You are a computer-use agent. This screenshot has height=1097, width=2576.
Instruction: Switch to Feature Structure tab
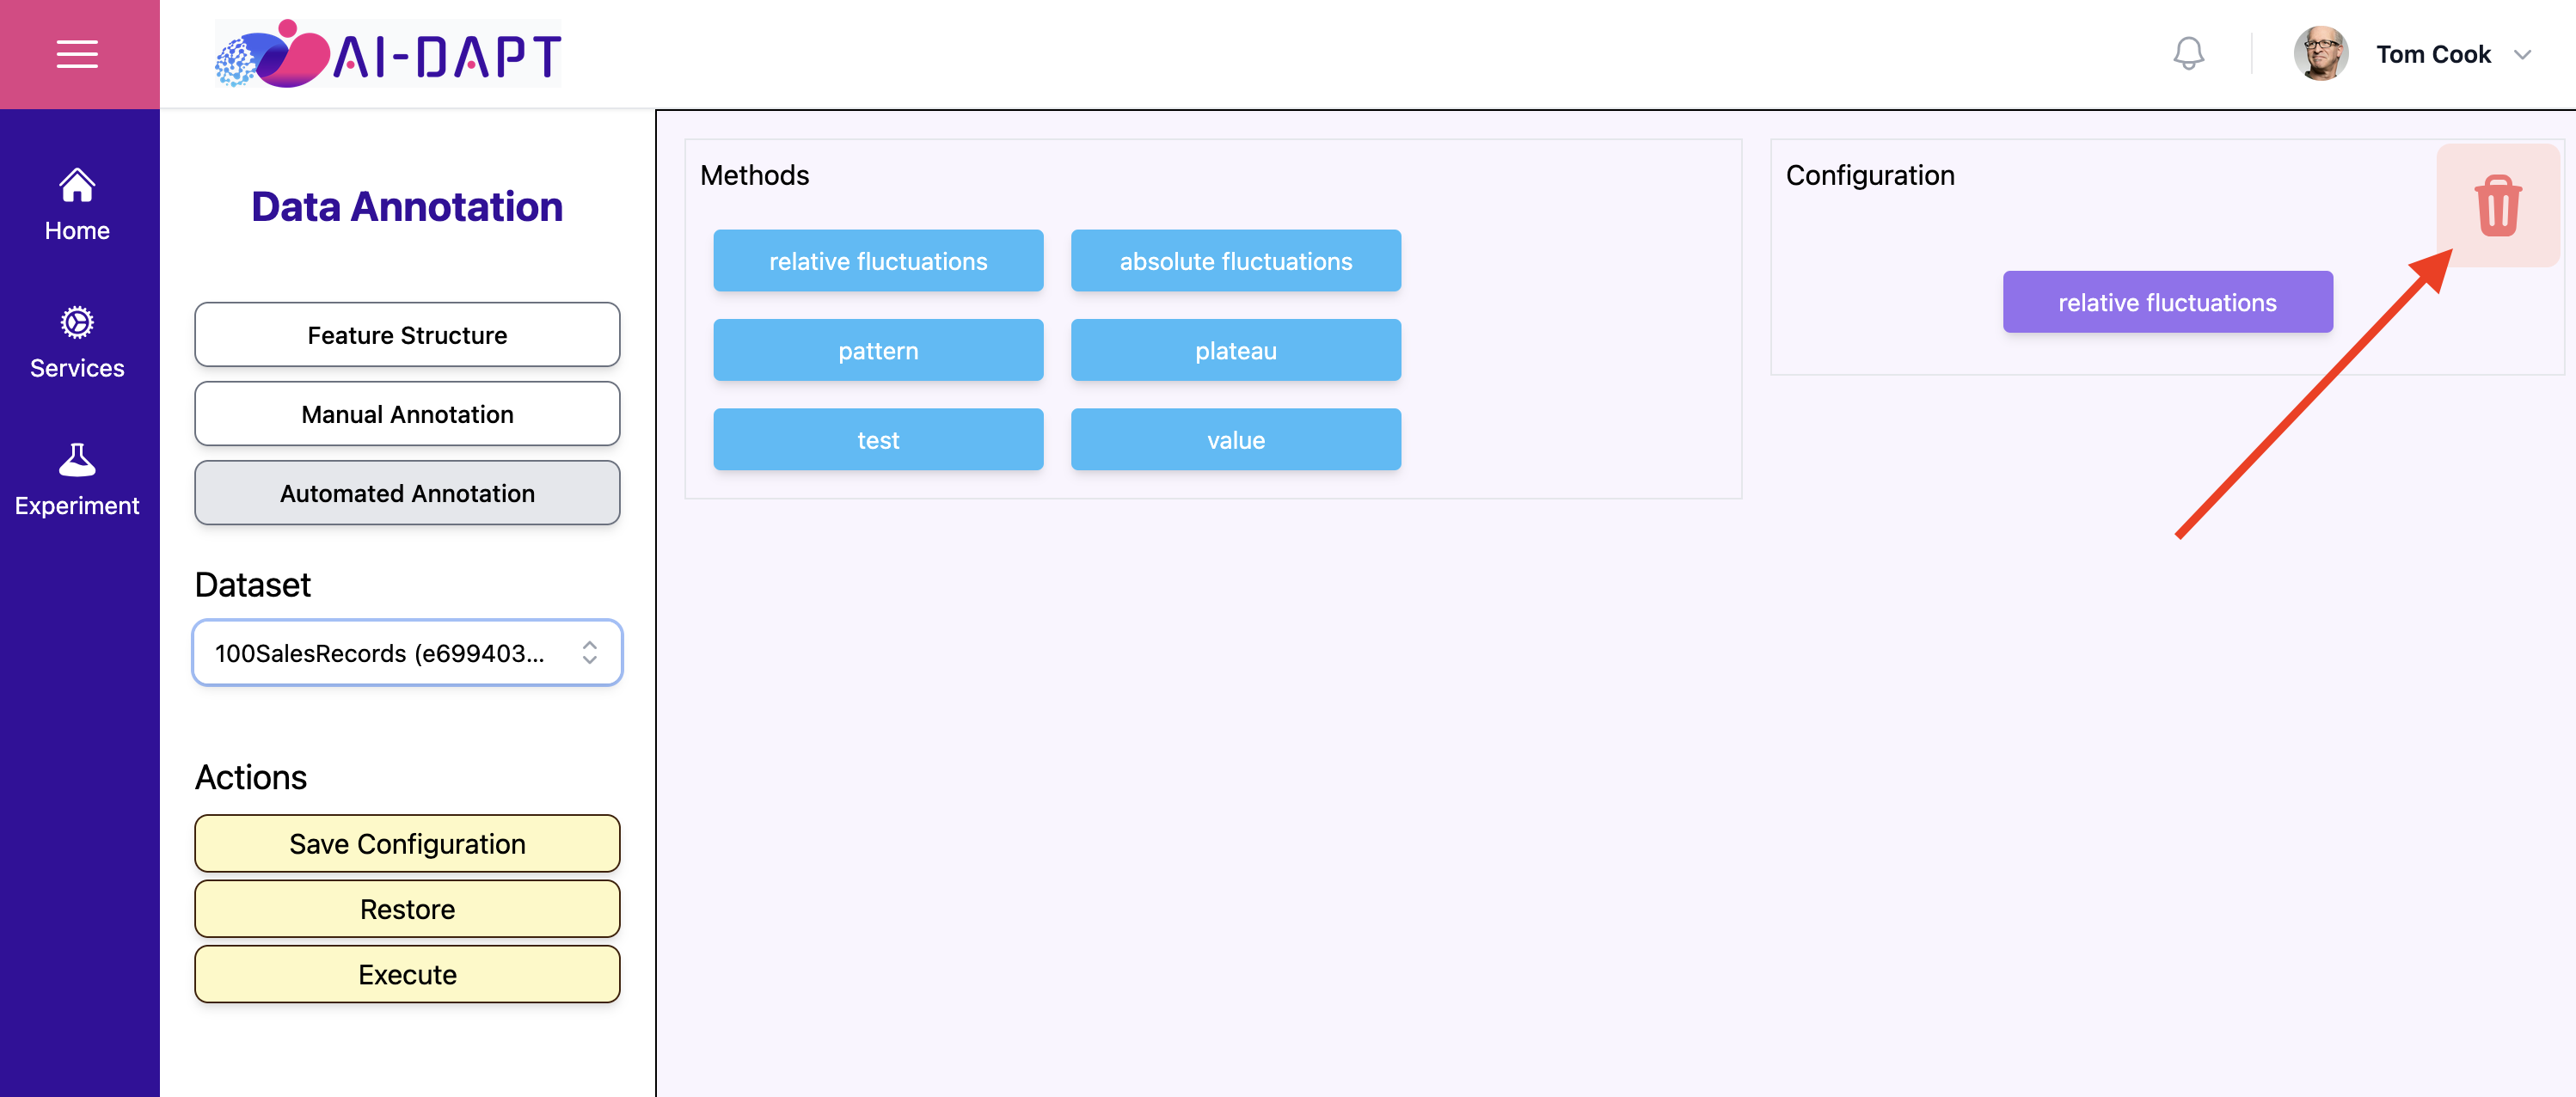coord(407,335)
